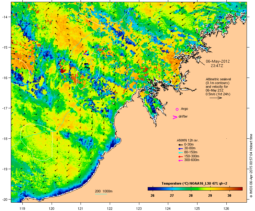Click the IMOS copyright timestamp text
This screenshot has height=211, width=255.
(x=251, y=166)
